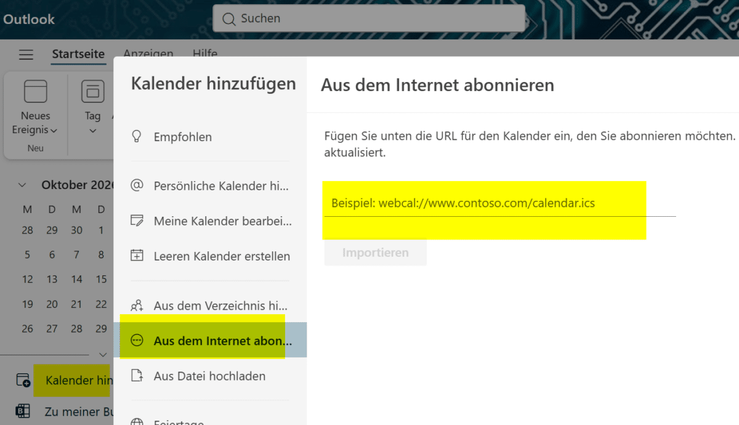
Task: Open the Hilfe tab
Action: pyautogui.click(x=205, y=54)
